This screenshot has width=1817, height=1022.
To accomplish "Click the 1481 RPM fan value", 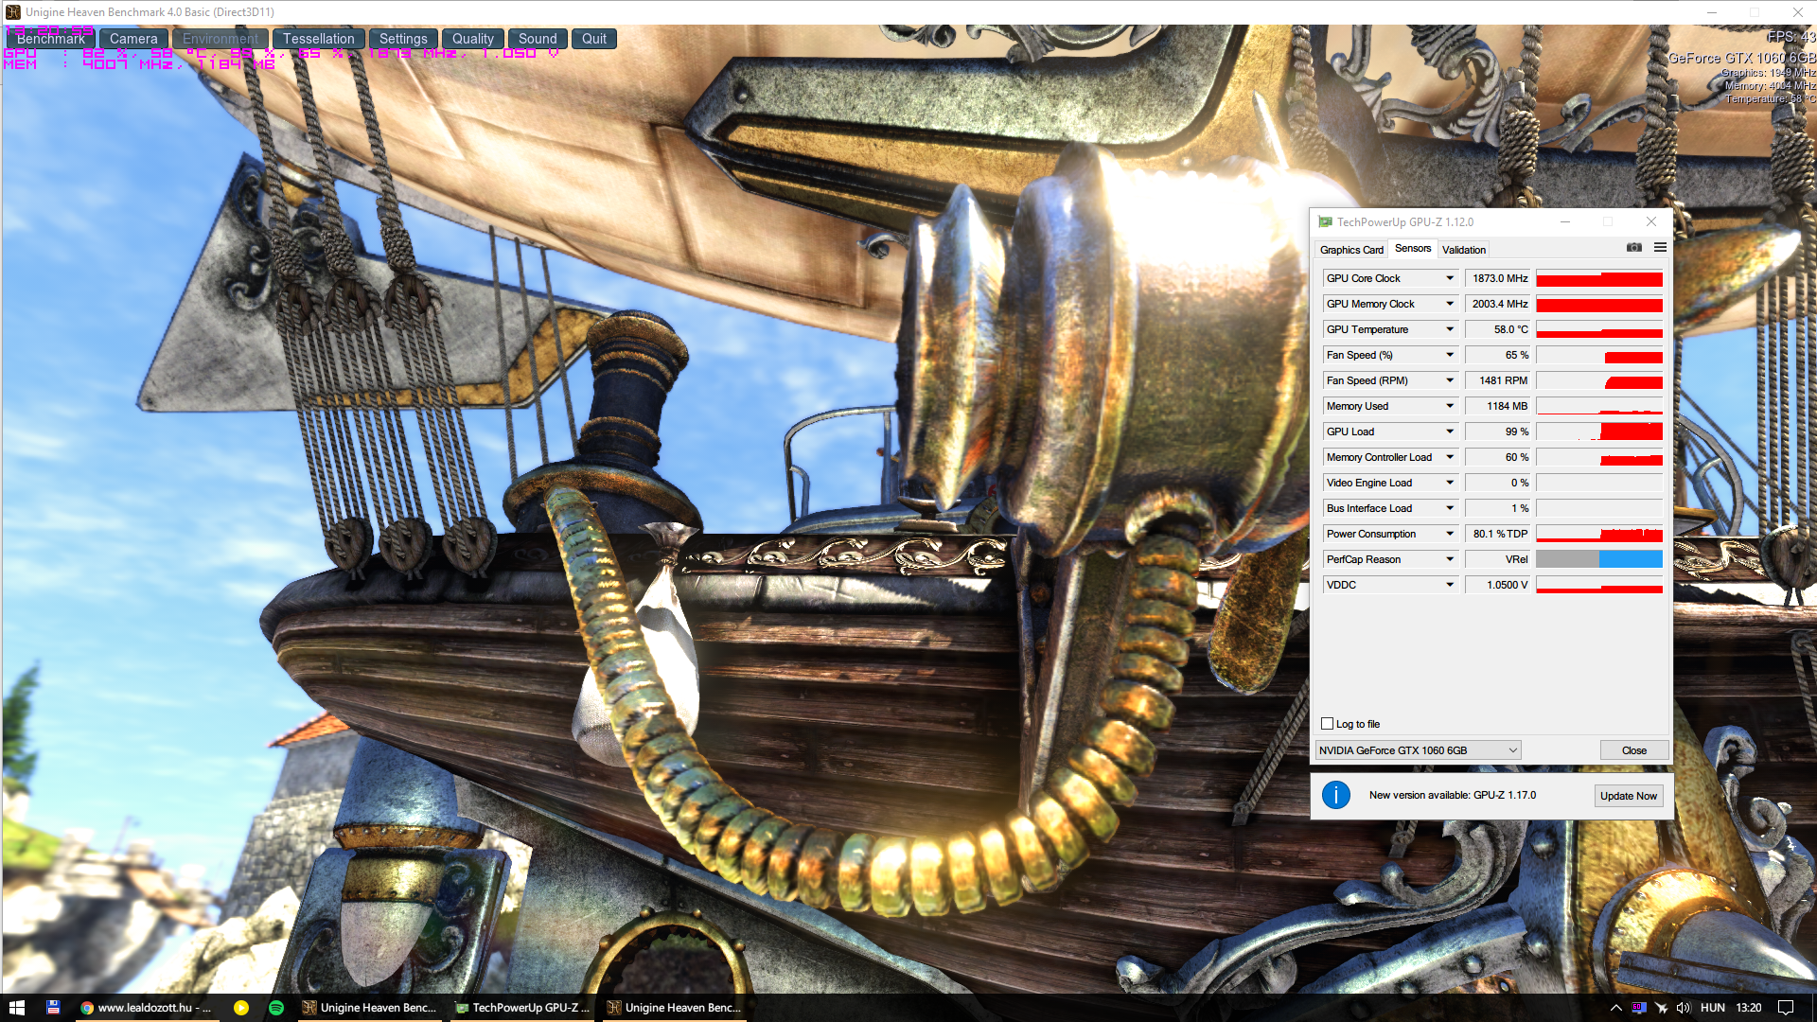I will coord(1498,380).
